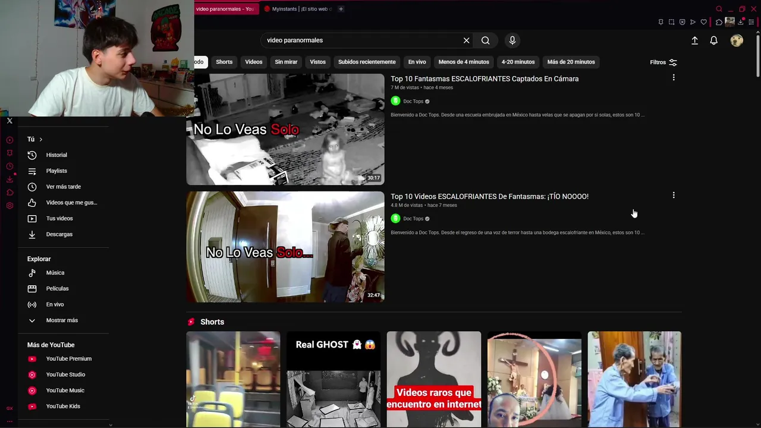Open the account avatar menu
The width and height of the screenshot is (761, 428).
click(x=737, y=40)
